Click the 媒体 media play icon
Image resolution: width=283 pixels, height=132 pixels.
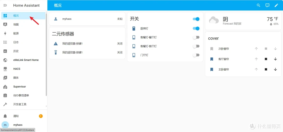point(5,78)
